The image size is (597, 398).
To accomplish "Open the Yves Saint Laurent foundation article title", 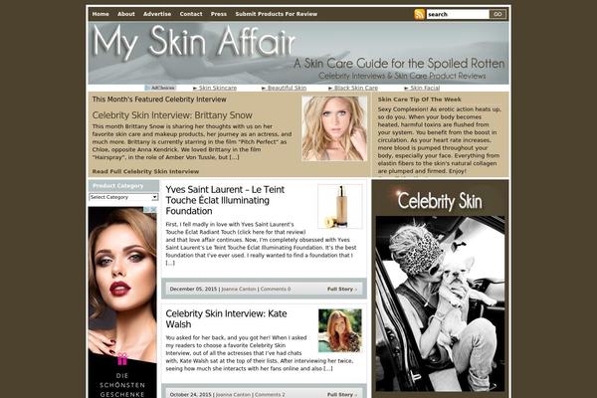I will 225,200.
